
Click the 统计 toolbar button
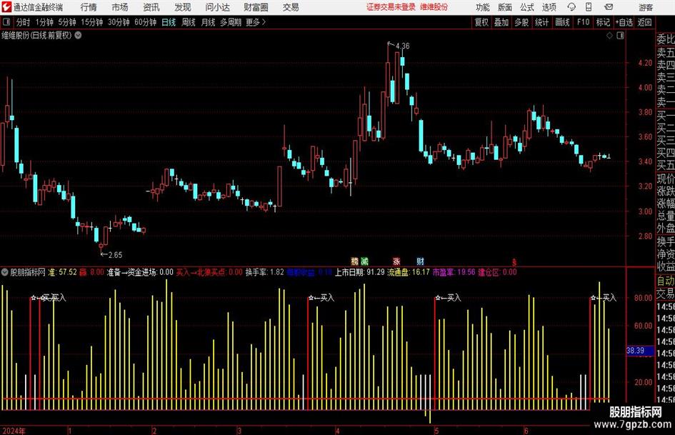(x=542, y=22)
